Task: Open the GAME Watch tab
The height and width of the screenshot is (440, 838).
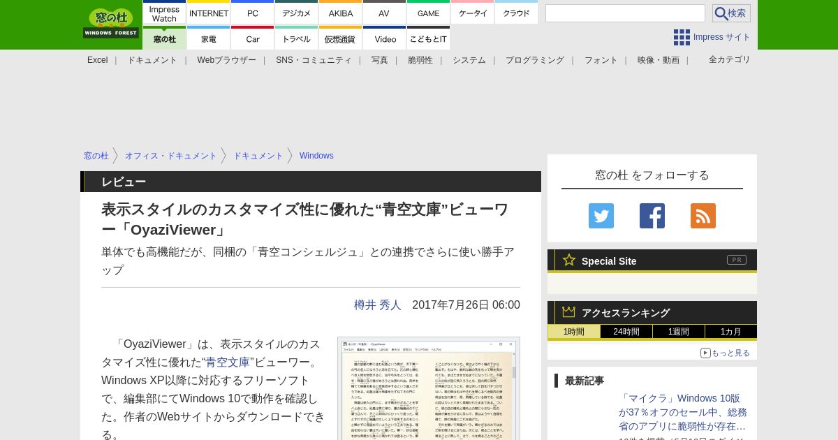Action: (428, 13)
